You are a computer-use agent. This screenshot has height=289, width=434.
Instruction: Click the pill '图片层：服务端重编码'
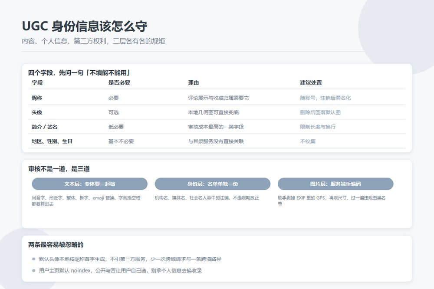[x=335, y=184]
